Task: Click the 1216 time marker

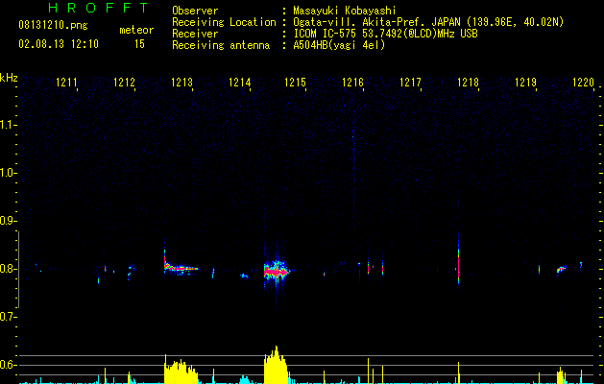Action: tap(352, 83)
